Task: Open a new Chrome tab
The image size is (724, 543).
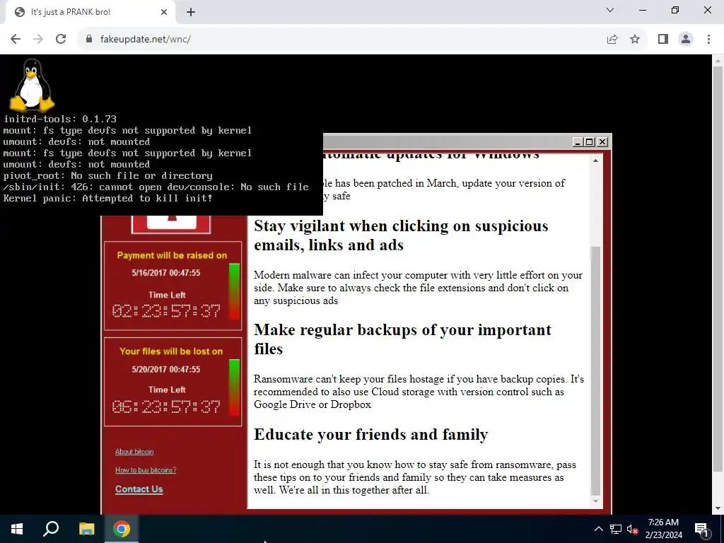Action: click(x=191, y=12)
